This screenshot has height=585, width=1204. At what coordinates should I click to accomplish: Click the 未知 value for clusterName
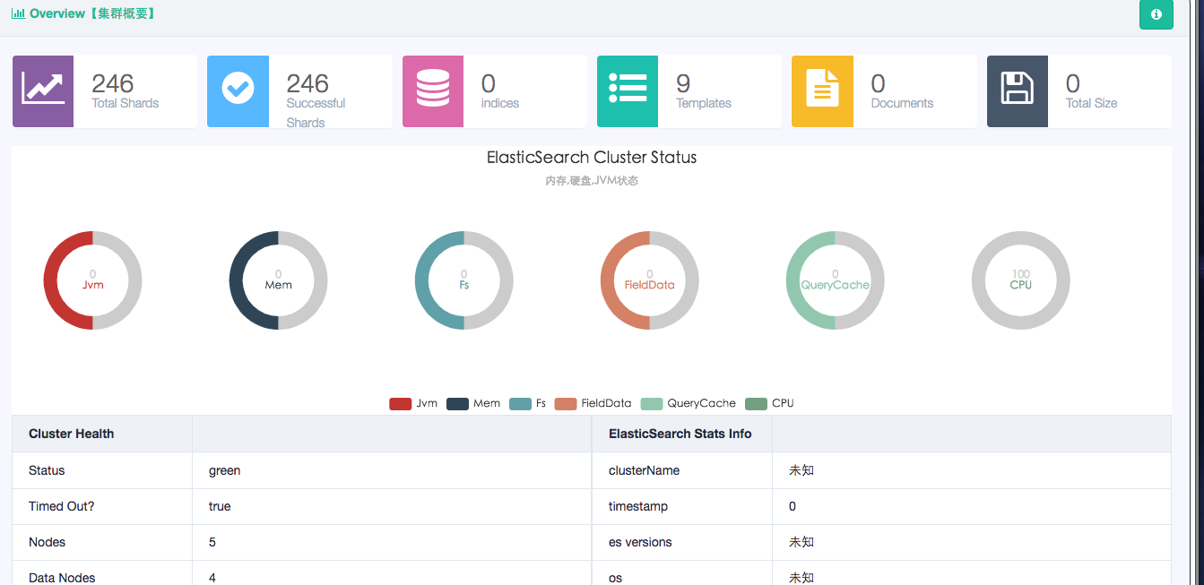click(x=801, y=470)
